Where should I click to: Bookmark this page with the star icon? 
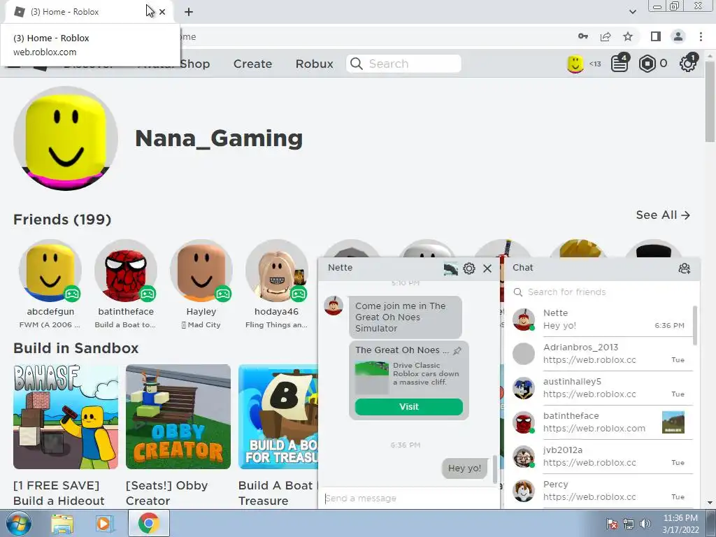628,36
